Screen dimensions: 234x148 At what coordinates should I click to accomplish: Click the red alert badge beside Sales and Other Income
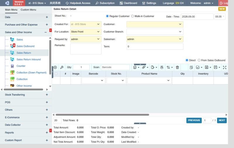51,30
